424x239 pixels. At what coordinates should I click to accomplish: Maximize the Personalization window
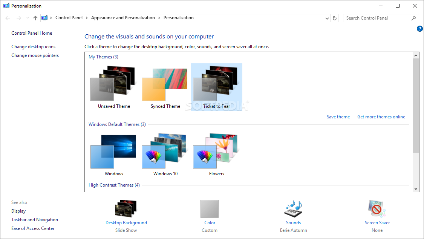click(398, 6)
